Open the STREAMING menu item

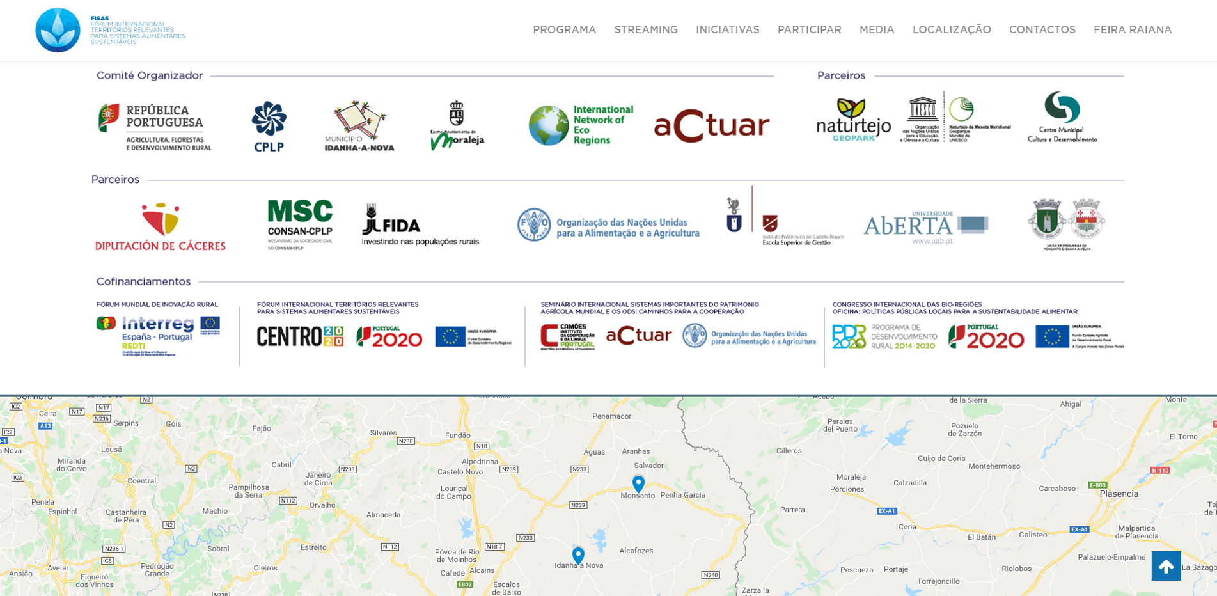[646, 30]
